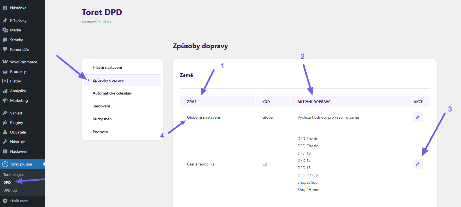Click the ZEMĚ column header
Image resolution: width=461 pixels, height=207 pixels.
pyautogui.click(x=192, y=102)
